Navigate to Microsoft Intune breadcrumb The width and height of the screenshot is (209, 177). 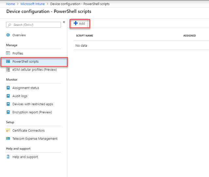[x=32, y=4]
